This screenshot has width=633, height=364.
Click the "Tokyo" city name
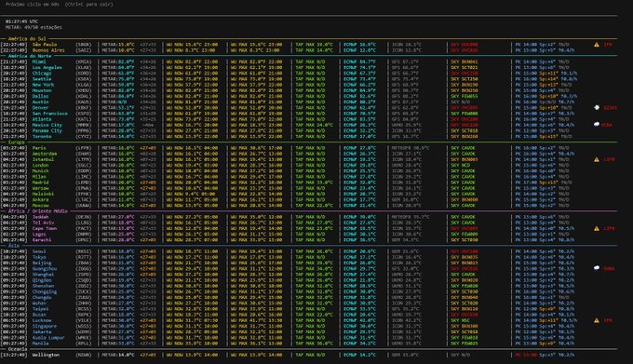point(39,257)
